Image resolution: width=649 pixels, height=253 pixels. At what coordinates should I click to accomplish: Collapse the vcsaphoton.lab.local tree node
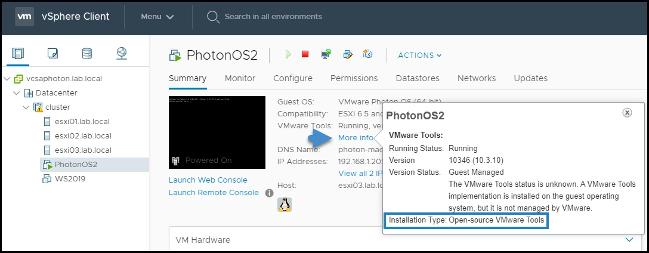pyautogui.click(x=7, y=79)
